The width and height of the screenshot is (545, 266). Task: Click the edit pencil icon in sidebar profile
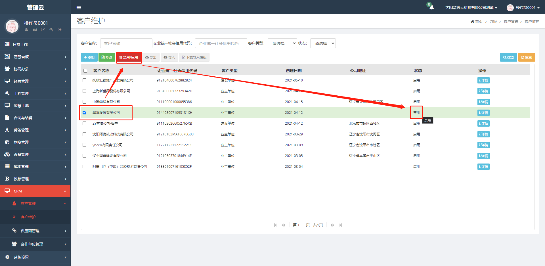[x=43, y=30]
